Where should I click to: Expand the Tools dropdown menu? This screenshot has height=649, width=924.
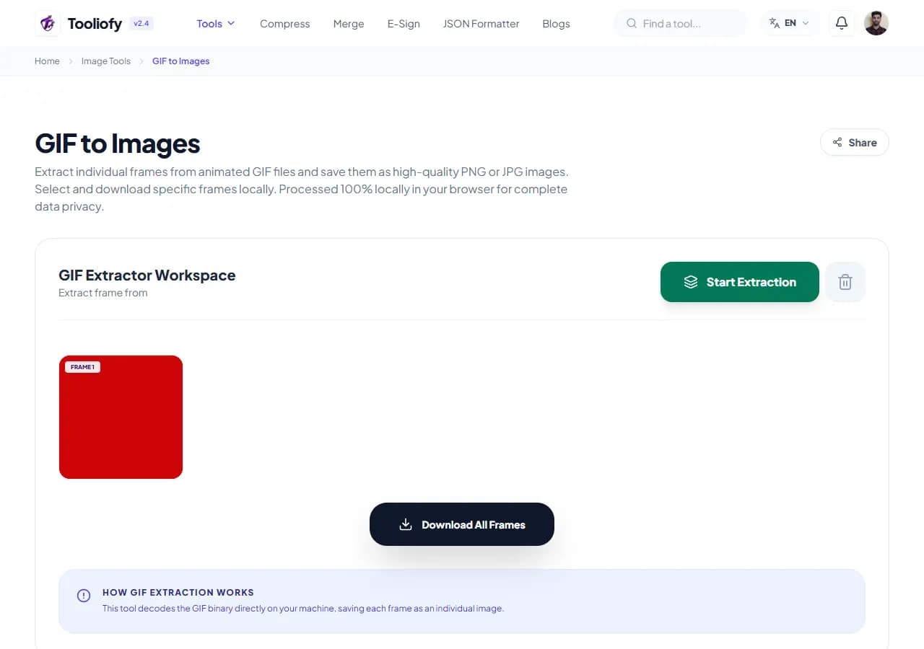(216, 23)
